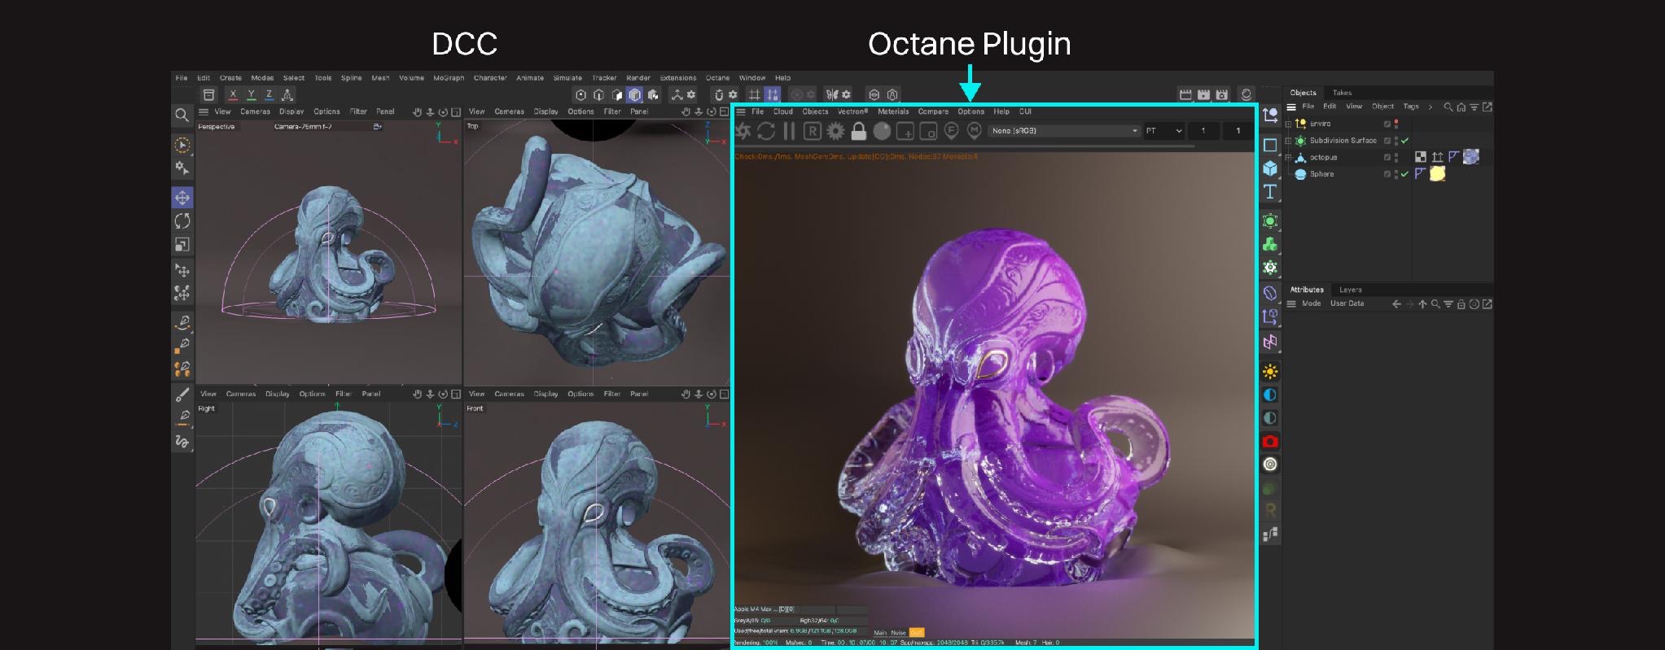Select the Main render pass tab
Screen dimensions: 1665x650
(x=880, y=633)
